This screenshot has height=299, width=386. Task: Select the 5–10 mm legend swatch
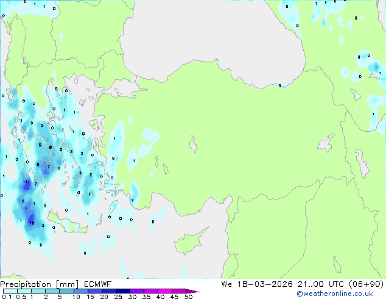click(x=66, y=291)
